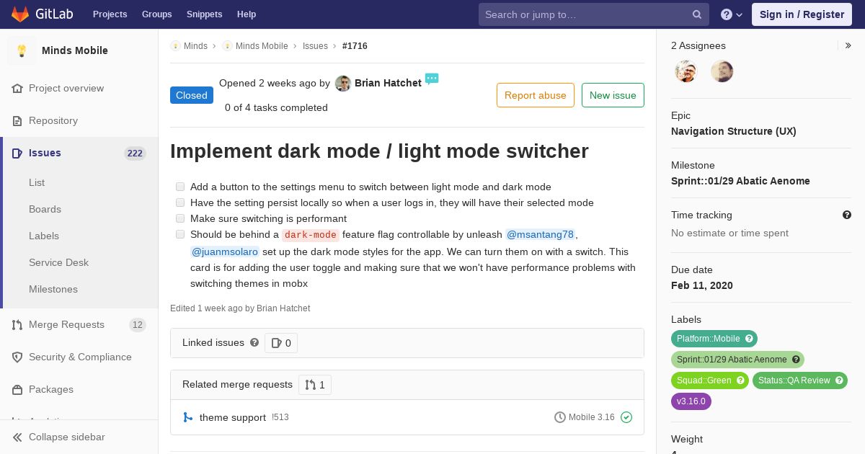Click the linked issues count badge

pyautogui.click(x=281, y=343)
